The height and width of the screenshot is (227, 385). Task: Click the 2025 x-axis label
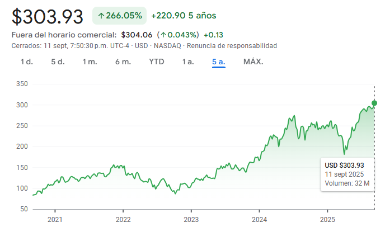coord(327,219)
